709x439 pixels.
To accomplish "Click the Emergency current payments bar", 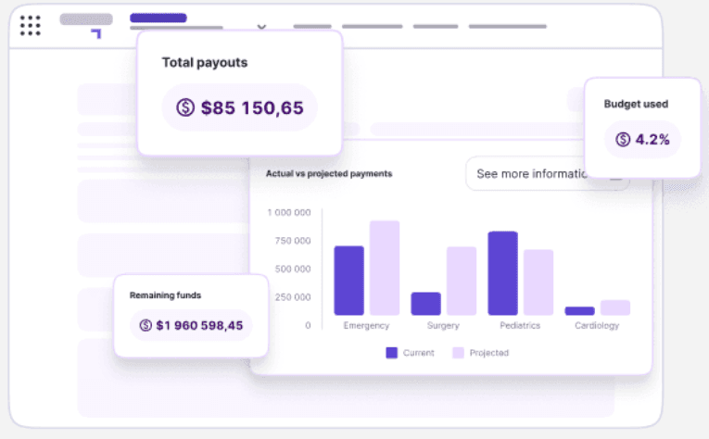I will click(348, 281).
